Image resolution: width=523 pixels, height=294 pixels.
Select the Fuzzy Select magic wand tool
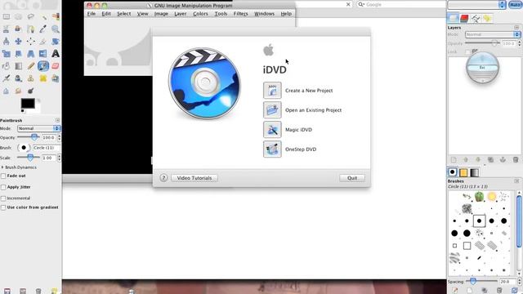43,16
